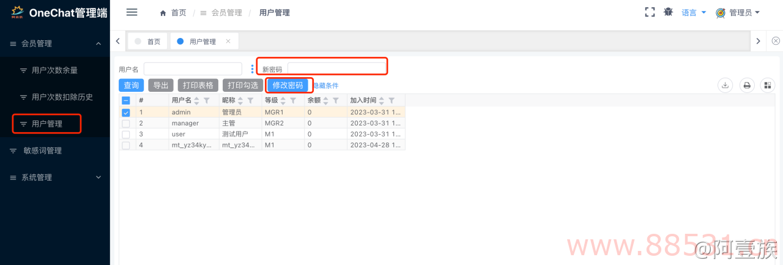
Task: Click the 隐藏条件 link
Action: (325, 86)
